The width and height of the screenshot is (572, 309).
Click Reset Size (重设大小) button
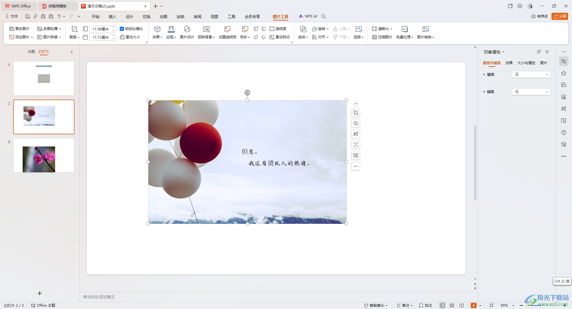[x=130, y=37]
